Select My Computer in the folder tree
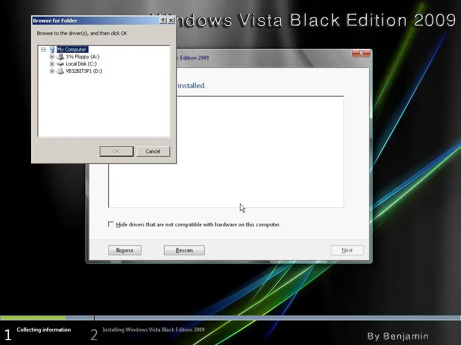461x345 pixels. point(72,49)
